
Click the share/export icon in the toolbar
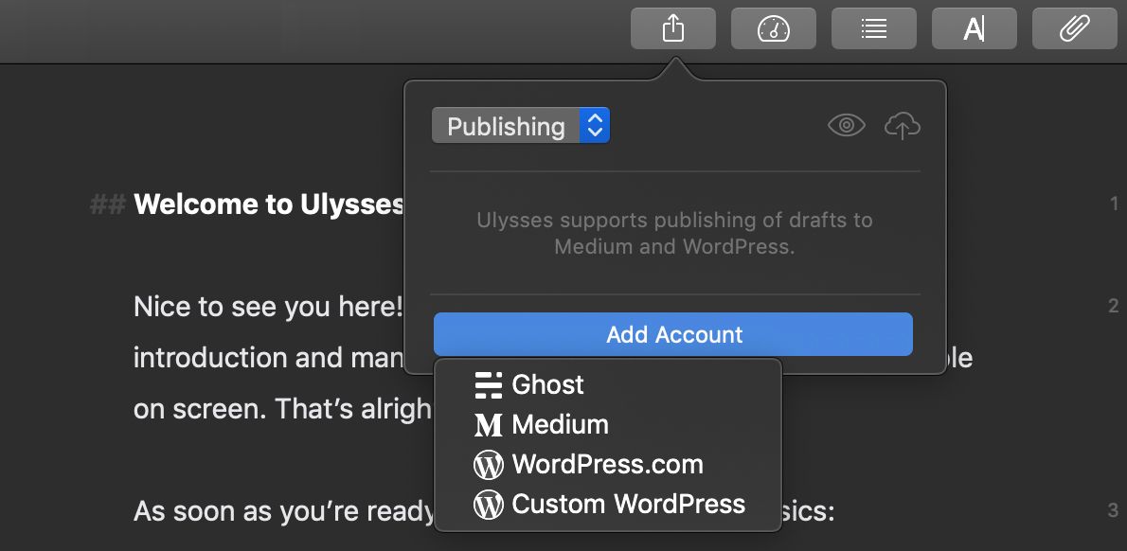tap(672, 28)
